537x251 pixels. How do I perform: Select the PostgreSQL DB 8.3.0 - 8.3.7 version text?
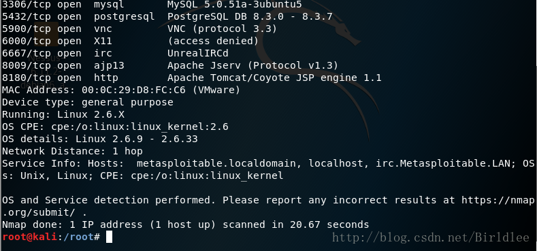(x=250, y=16)
